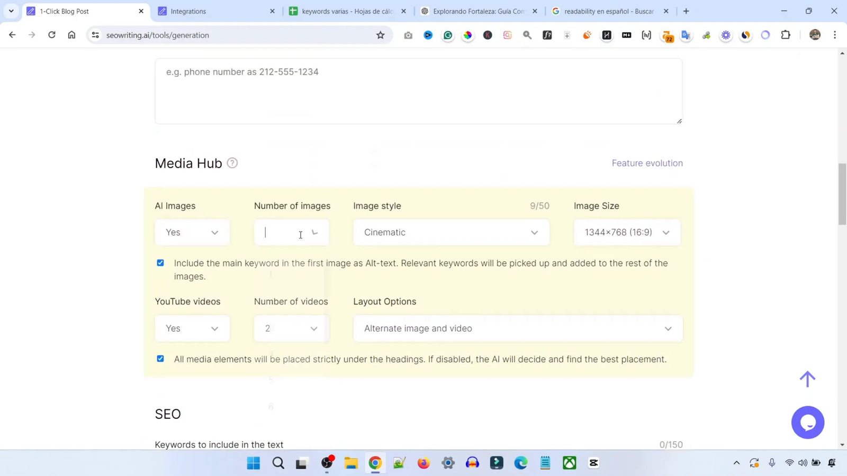
Task: Open the chat bubble widget at bottom right
Action: point(808,422)
